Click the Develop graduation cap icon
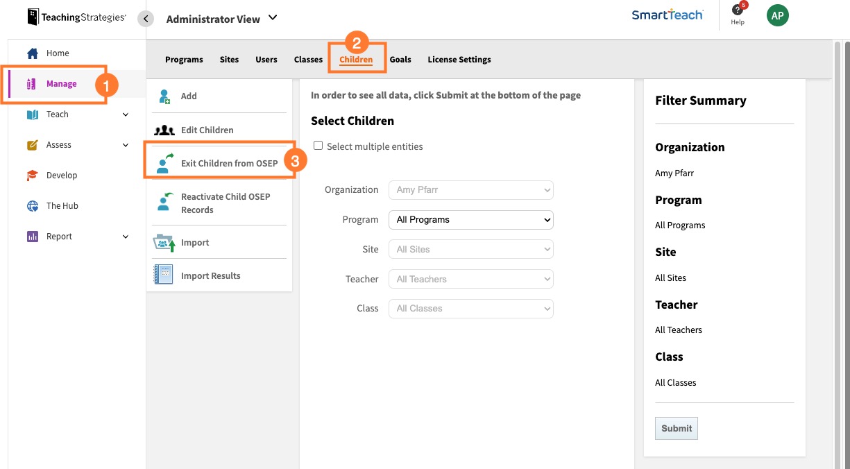 pyautogui.click(x=33, y=176)
